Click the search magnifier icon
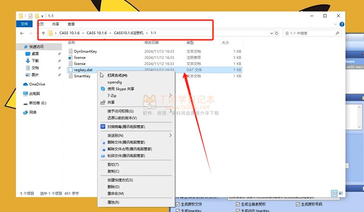 click(x=337, y=33)
